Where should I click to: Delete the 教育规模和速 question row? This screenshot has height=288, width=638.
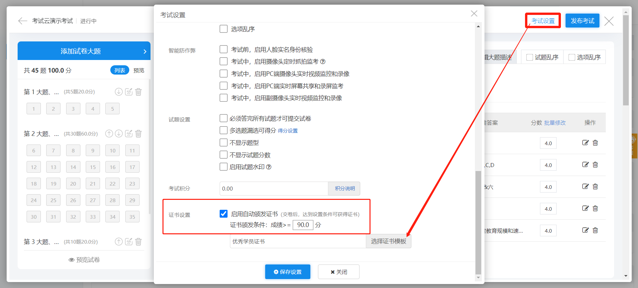tap(595, 230)
